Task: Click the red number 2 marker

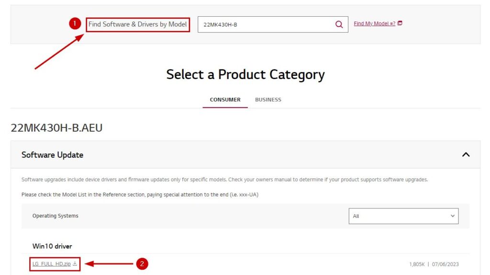Action: (142, 264)
